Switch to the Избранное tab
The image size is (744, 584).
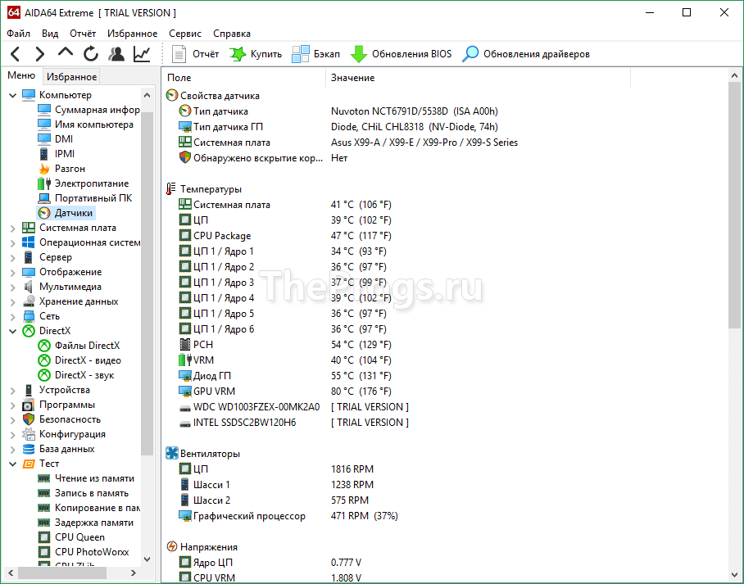(x=71, y=77)
